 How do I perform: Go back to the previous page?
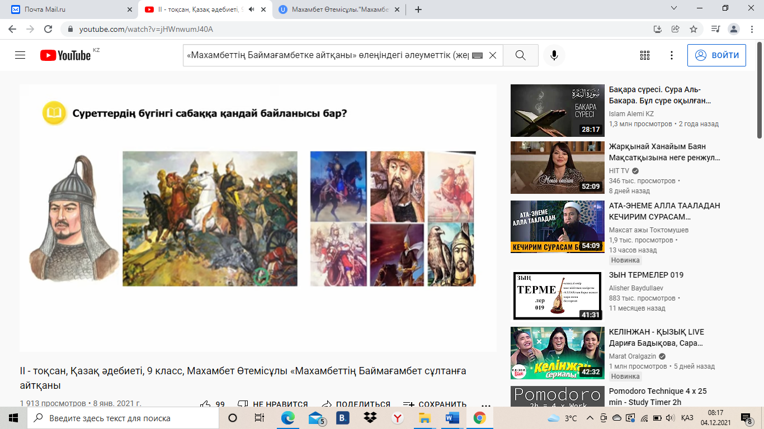coord(12,29)
